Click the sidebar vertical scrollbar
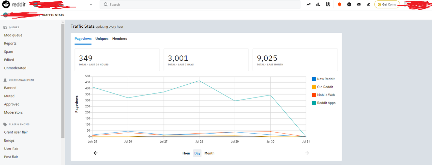Image resolution: width=432 pixels, height=165 pixels. [x=63, y=81]
